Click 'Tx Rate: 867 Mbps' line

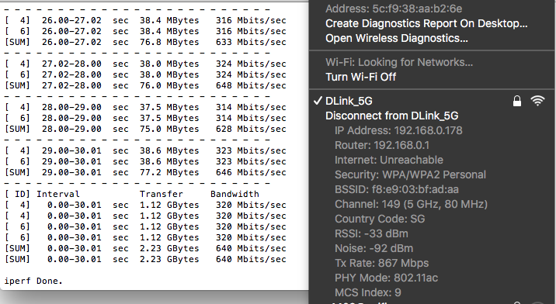(x=381, y=263)
